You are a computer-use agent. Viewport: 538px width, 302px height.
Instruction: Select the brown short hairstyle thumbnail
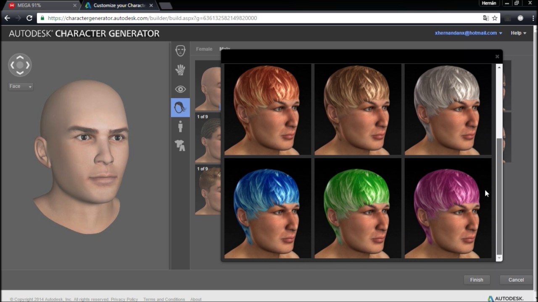coord(208,190)
